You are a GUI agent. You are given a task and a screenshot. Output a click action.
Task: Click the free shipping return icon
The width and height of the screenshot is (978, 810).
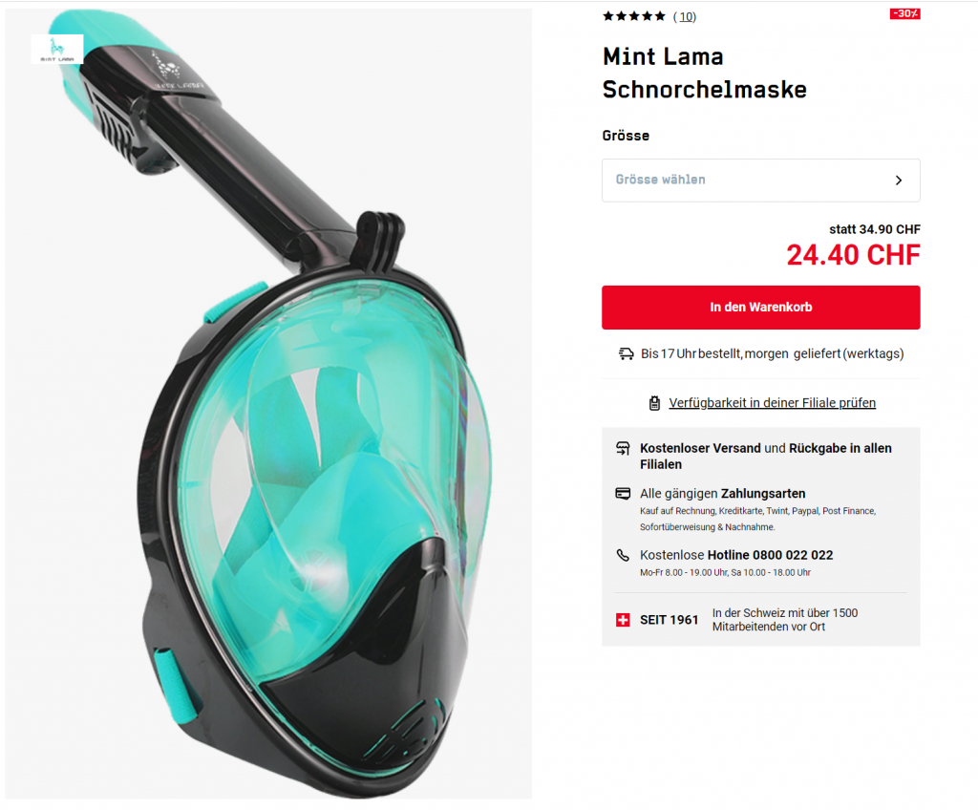pos(623,448)
